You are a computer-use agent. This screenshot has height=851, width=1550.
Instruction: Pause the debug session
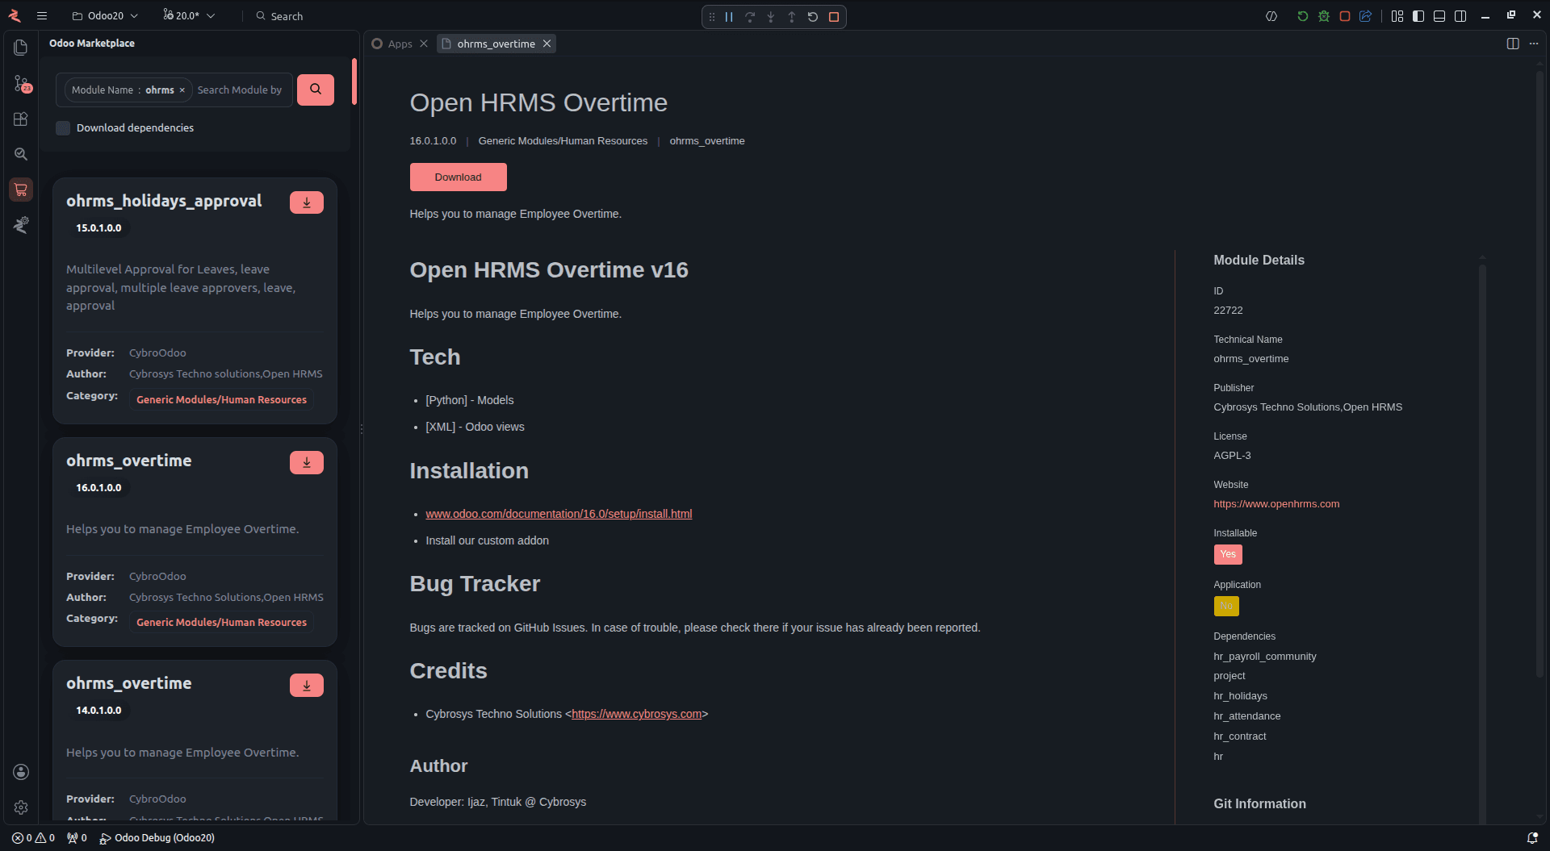[729, 17]
